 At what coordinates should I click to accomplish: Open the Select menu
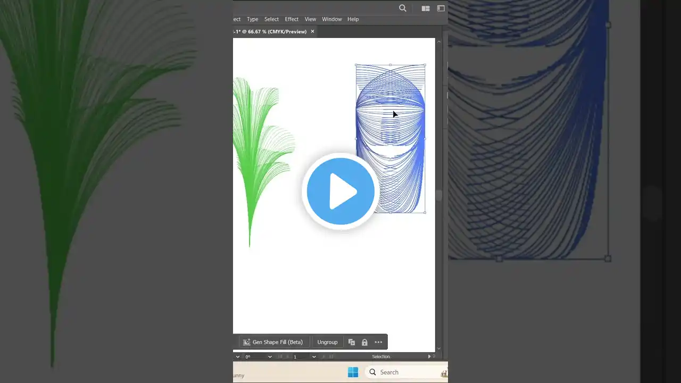click(x=271, y=19)
